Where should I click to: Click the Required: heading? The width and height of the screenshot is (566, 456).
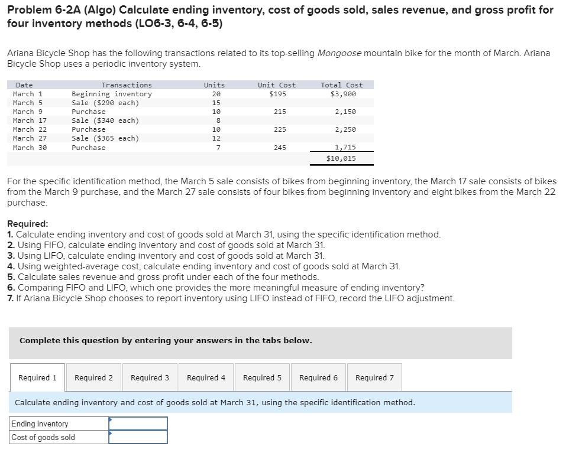point(27,223)
